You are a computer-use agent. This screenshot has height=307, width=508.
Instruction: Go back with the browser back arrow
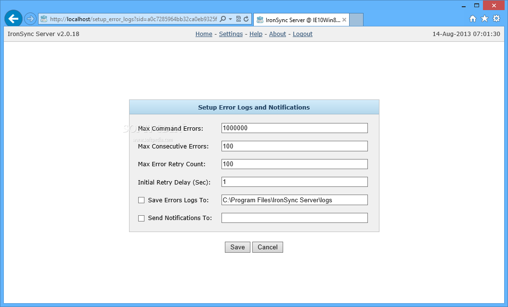click(x=13, y=19)
